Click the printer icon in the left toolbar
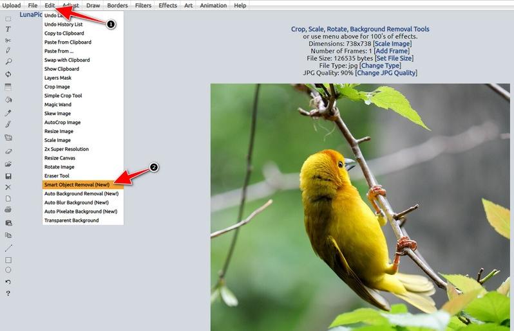514x331 pixels. [8, 210]
